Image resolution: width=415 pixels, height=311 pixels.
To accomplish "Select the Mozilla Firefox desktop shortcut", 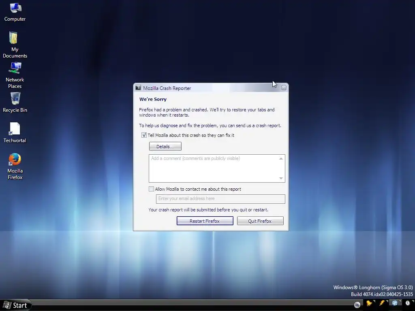I will click(x=15, y=166).
